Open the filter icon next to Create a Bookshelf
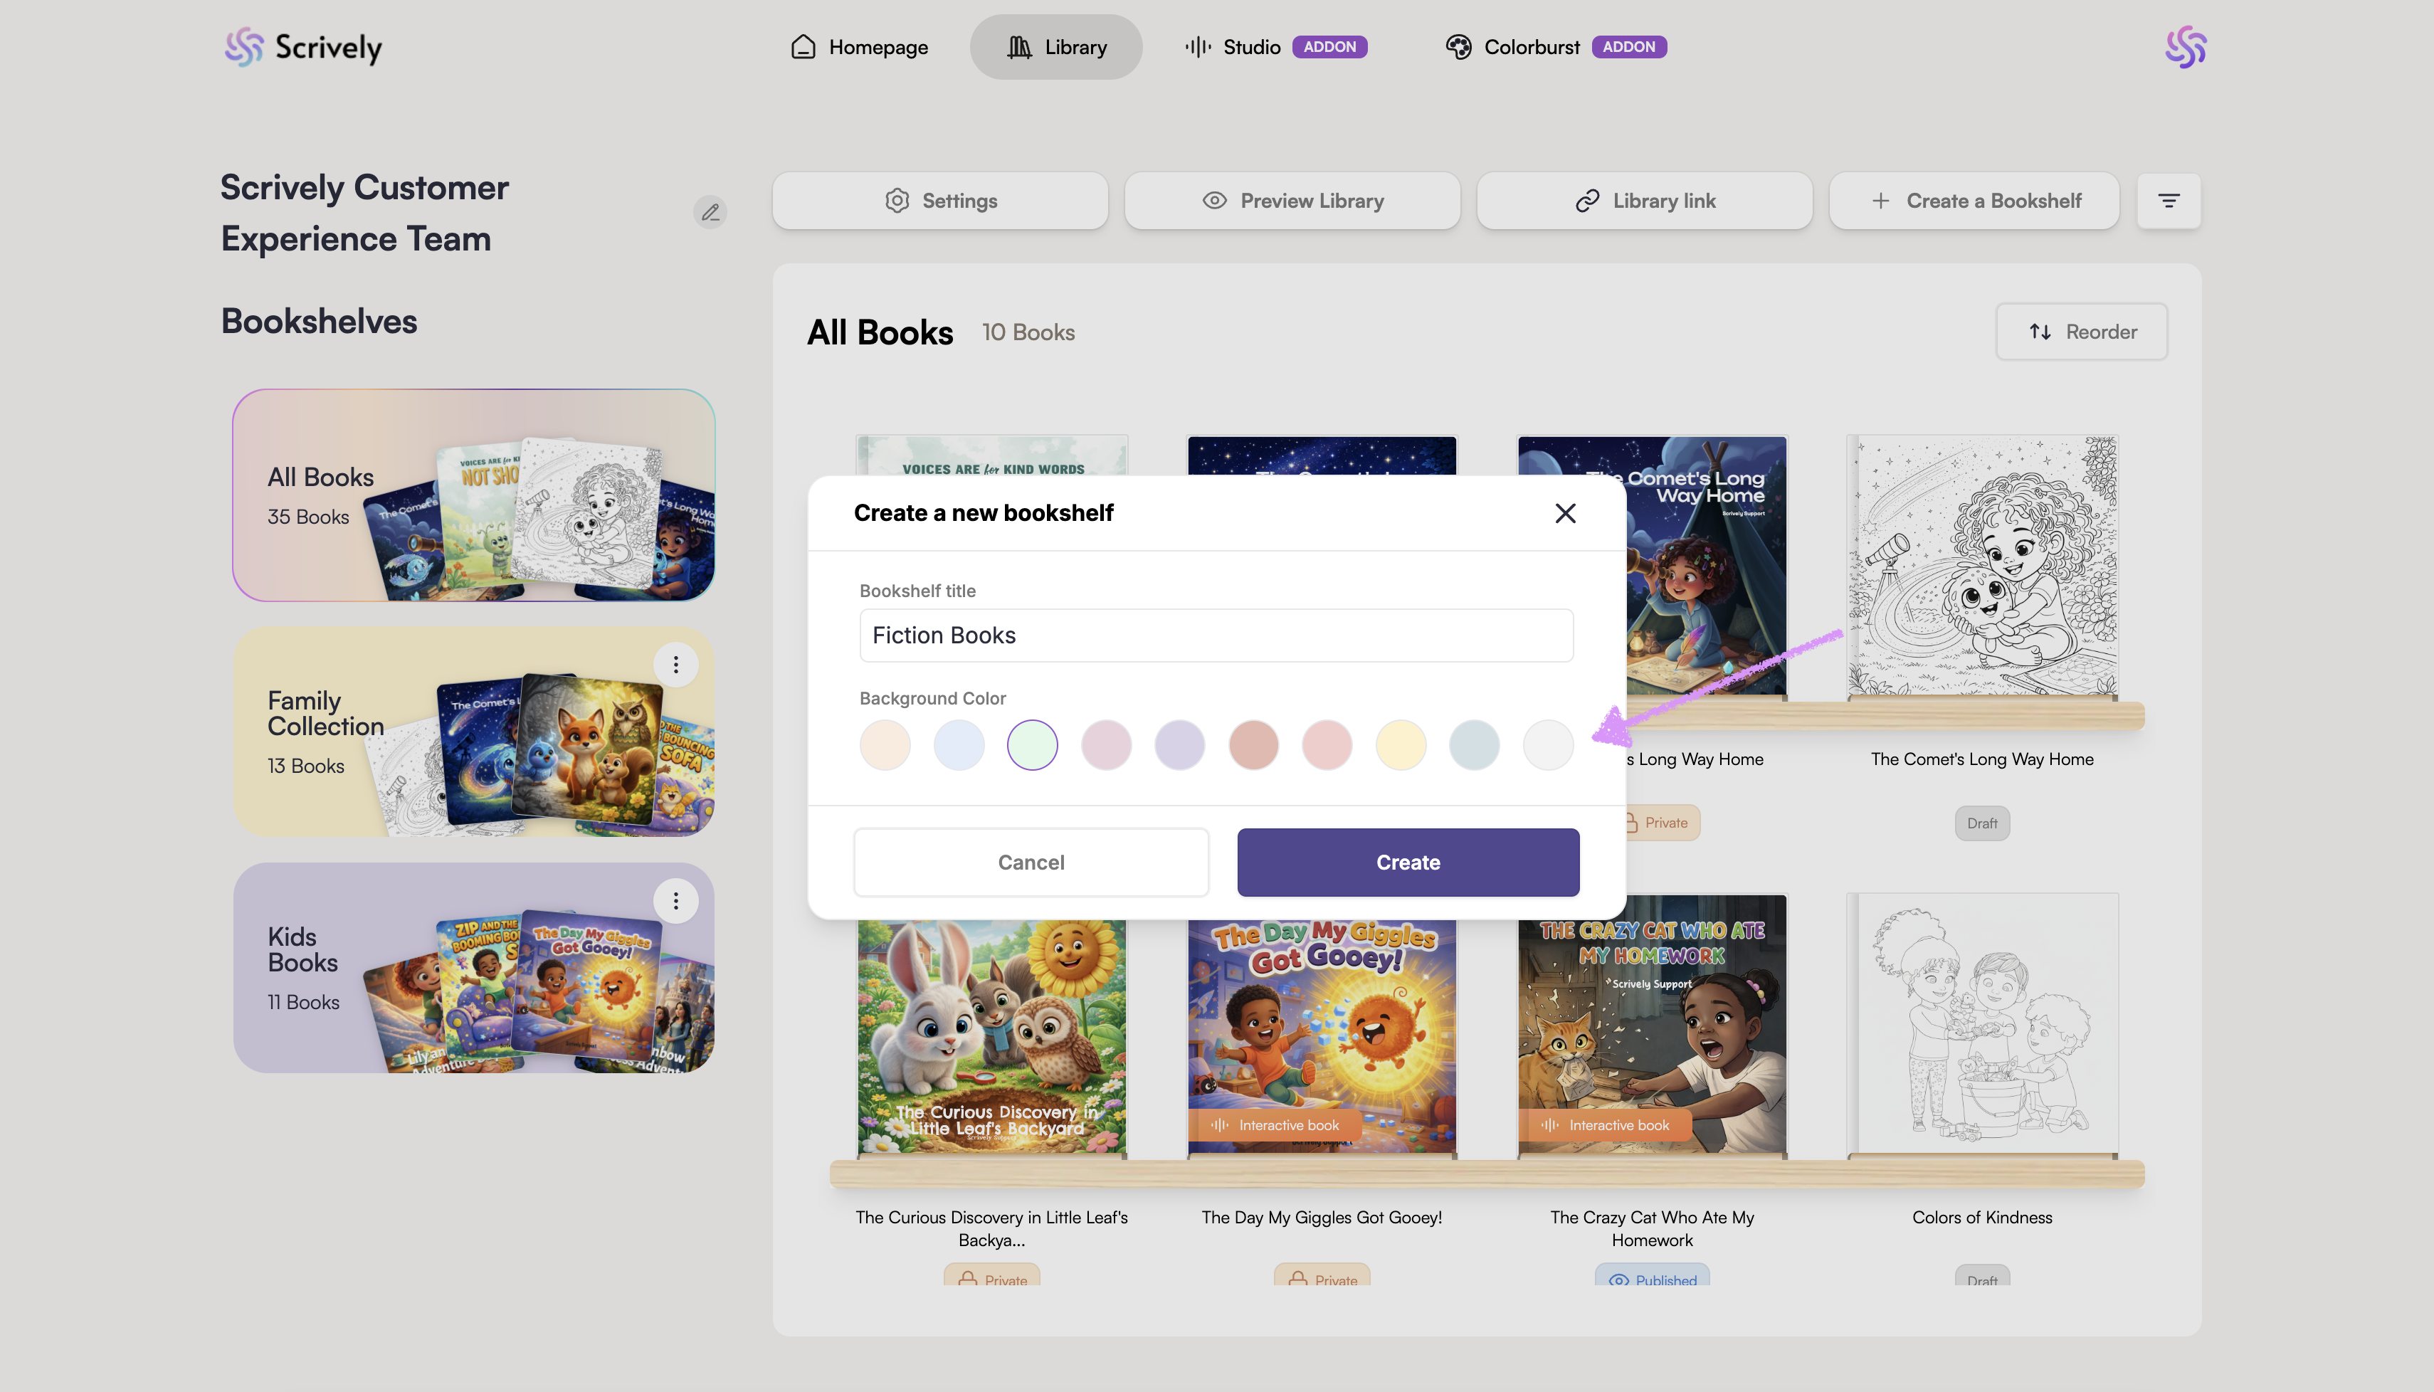Screen dimensions: 2434x1392 pos(2169,201)
